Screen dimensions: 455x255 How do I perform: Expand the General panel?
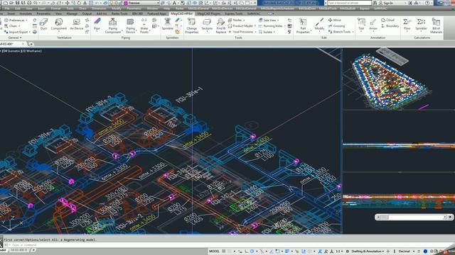[15, 38]
